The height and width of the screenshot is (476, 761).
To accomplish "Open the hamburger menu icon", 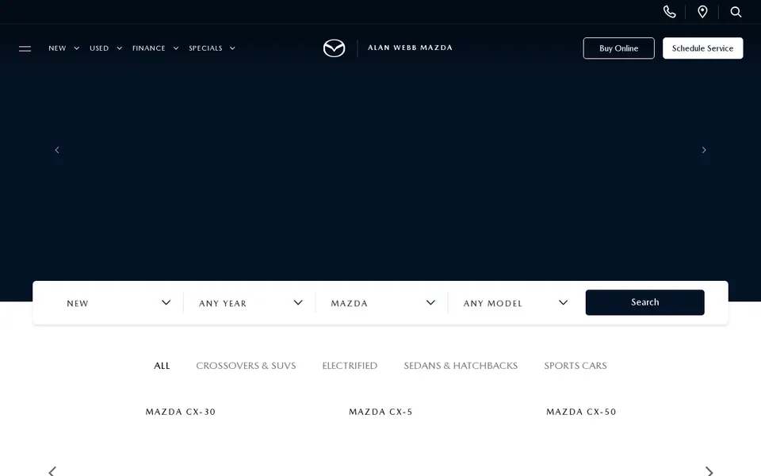I will click(x=25, y=48).
